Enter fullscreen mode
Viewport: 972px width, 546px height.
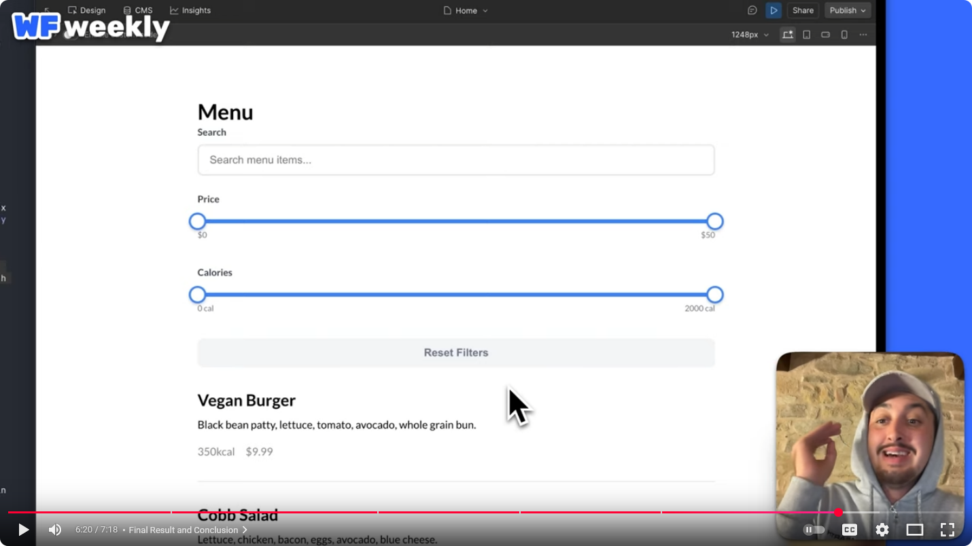(948, 530)
